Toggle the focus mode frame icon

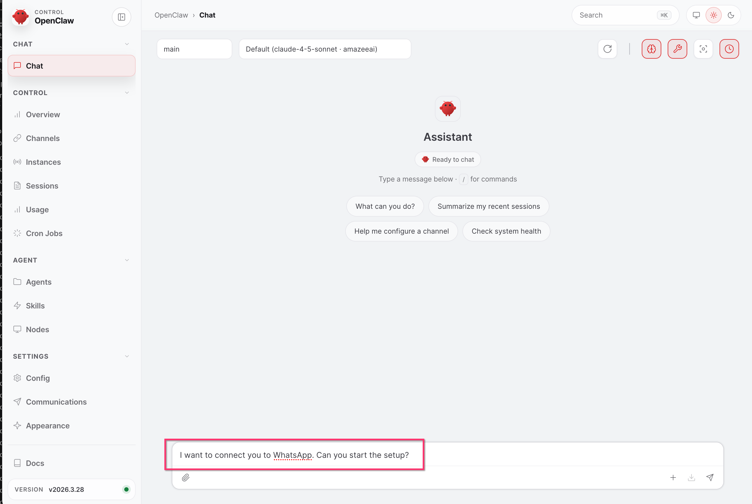click(703, 49)
